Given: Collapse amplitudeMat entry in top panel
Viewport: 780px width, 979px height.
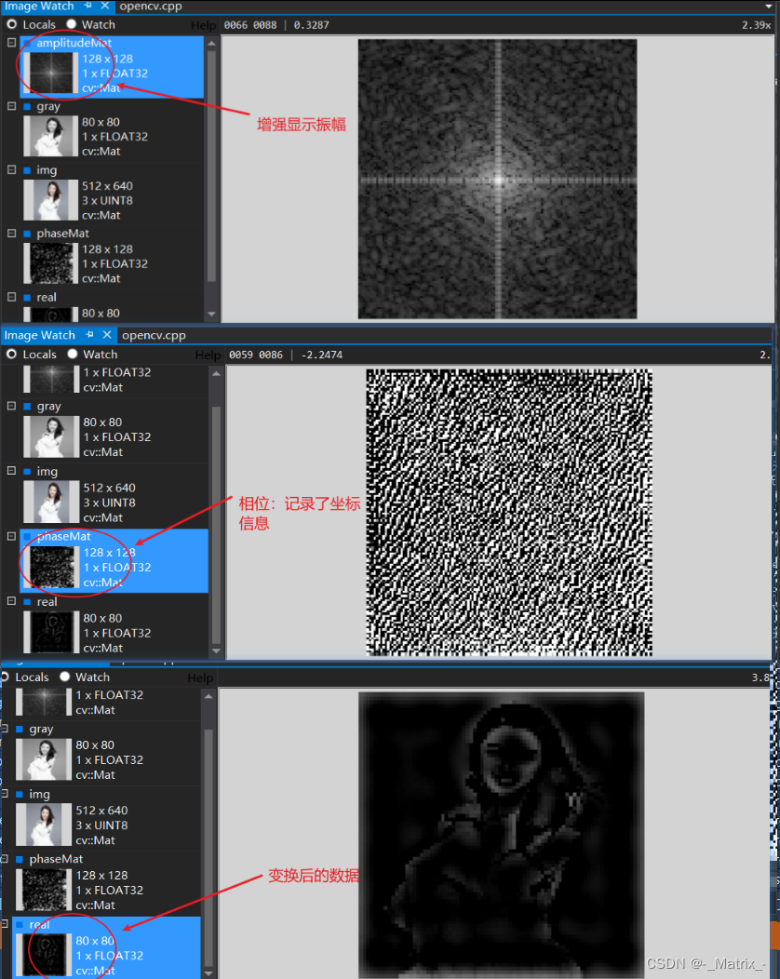Looking at the screenshot, I should point(12,43).
